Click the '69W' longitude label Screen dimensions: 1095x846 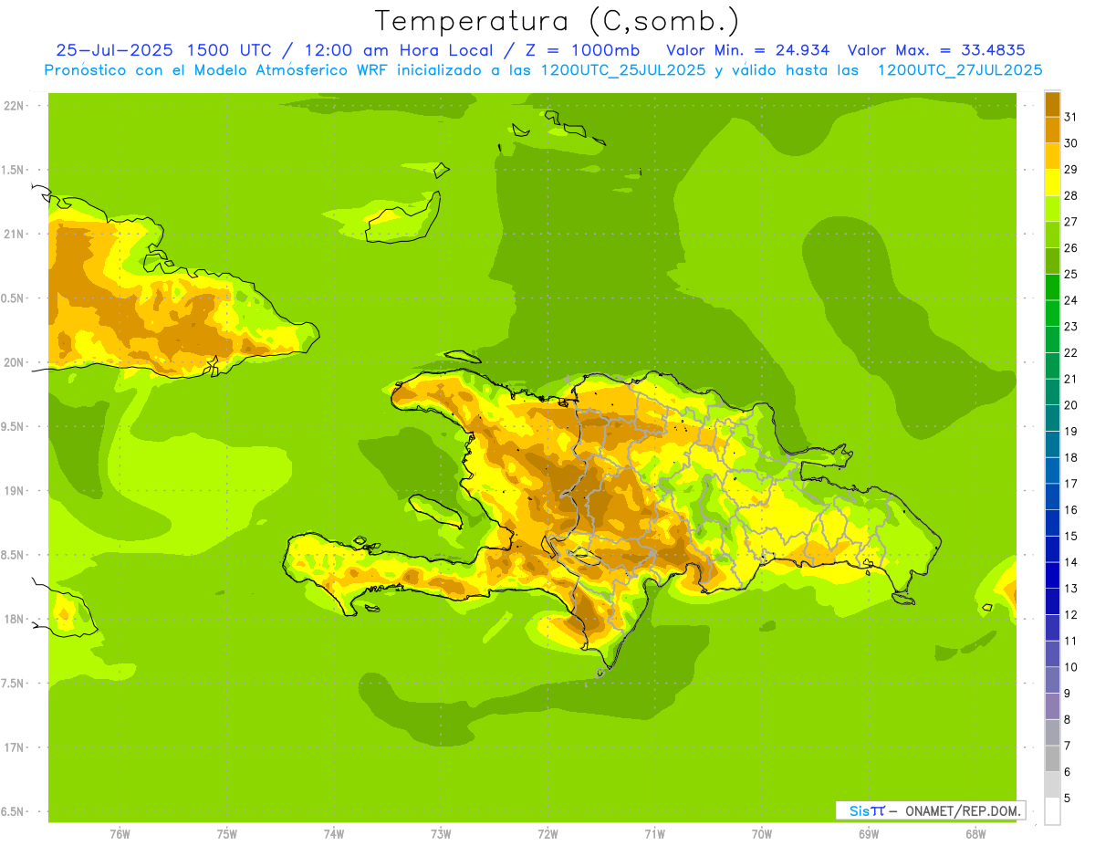[869, 834]
